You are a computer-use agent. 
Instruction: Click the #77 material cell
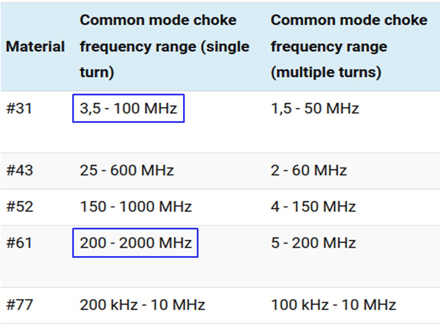tap(20, 305)
